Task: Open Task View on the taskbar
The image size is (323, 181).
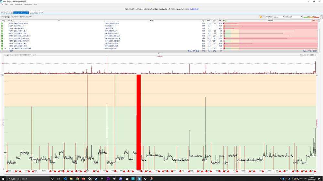Action: click(59, 179)
